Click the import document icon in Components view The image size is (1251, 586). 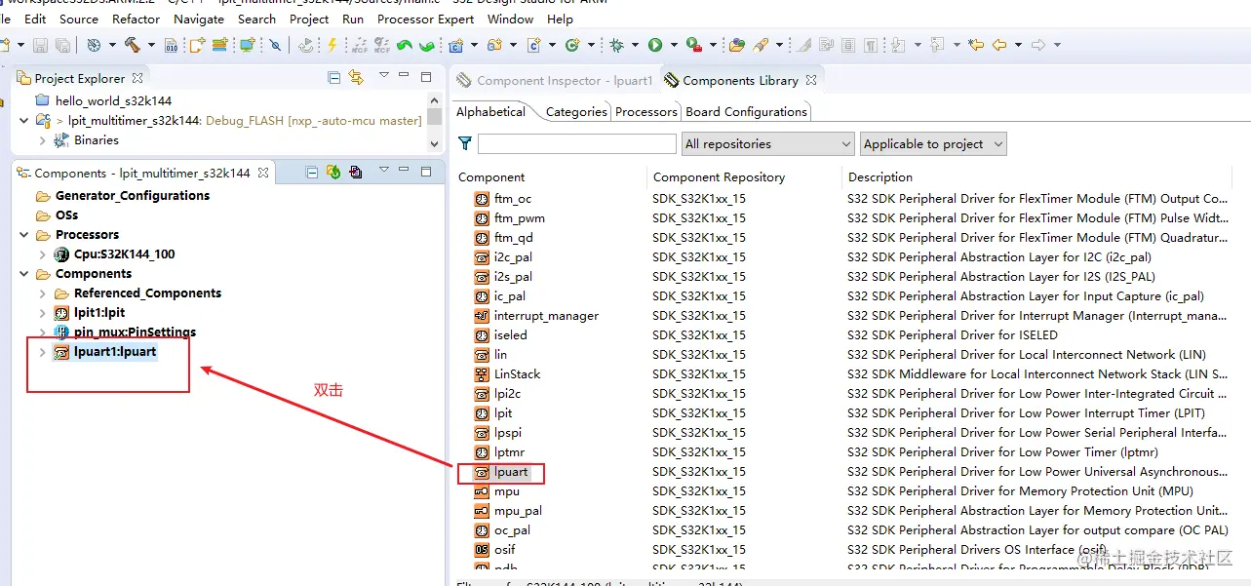[355, 173]
